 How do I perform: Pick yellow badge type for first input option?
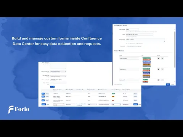click(x=147, y=65)
